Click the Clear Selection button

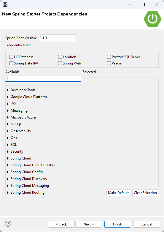[x=145, y=193]
